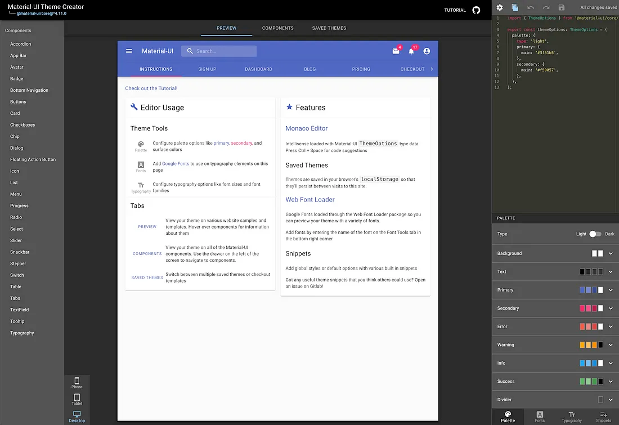Image resolution: width=619 pixels, height=425 pixels.
Task: Click the TUTORIAL button in header
Action: click(455, 10)
